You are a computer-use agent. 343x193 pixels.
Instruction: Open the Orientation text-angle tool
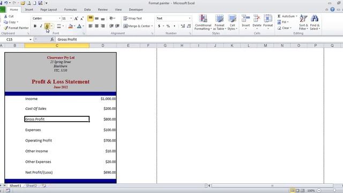[112, 18]
